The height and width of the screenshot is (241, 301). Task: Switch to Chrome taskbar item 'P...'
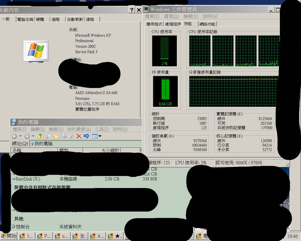click(44, 236)
